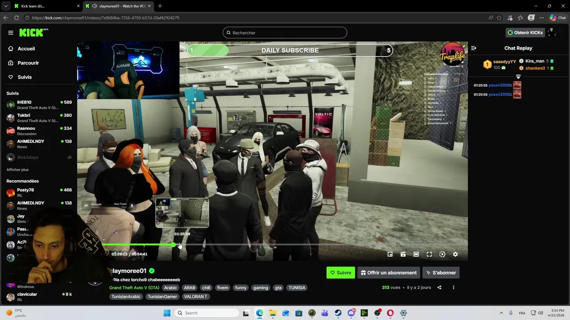Switch to the Kick team browser tab
Image resolution: width=570 pixels, height=320 pixels.
click(x=46, y=6)
